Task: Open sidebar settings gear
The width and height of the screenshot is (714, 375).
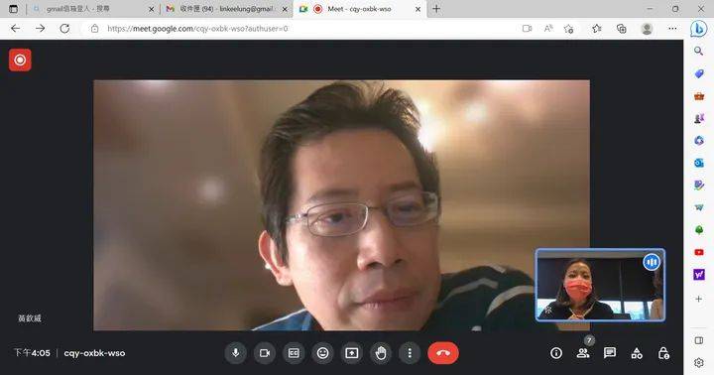Action: tap(698, 363)
